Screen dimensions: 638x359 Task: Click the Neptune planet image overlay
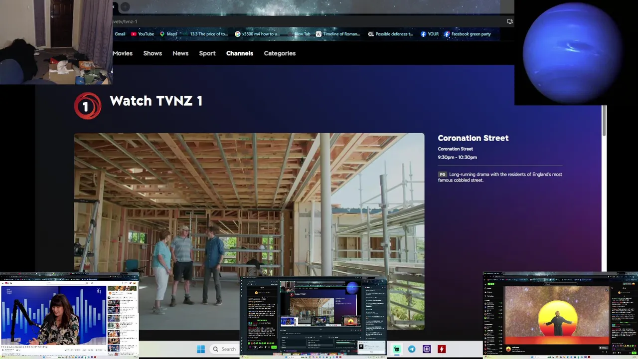571,52
